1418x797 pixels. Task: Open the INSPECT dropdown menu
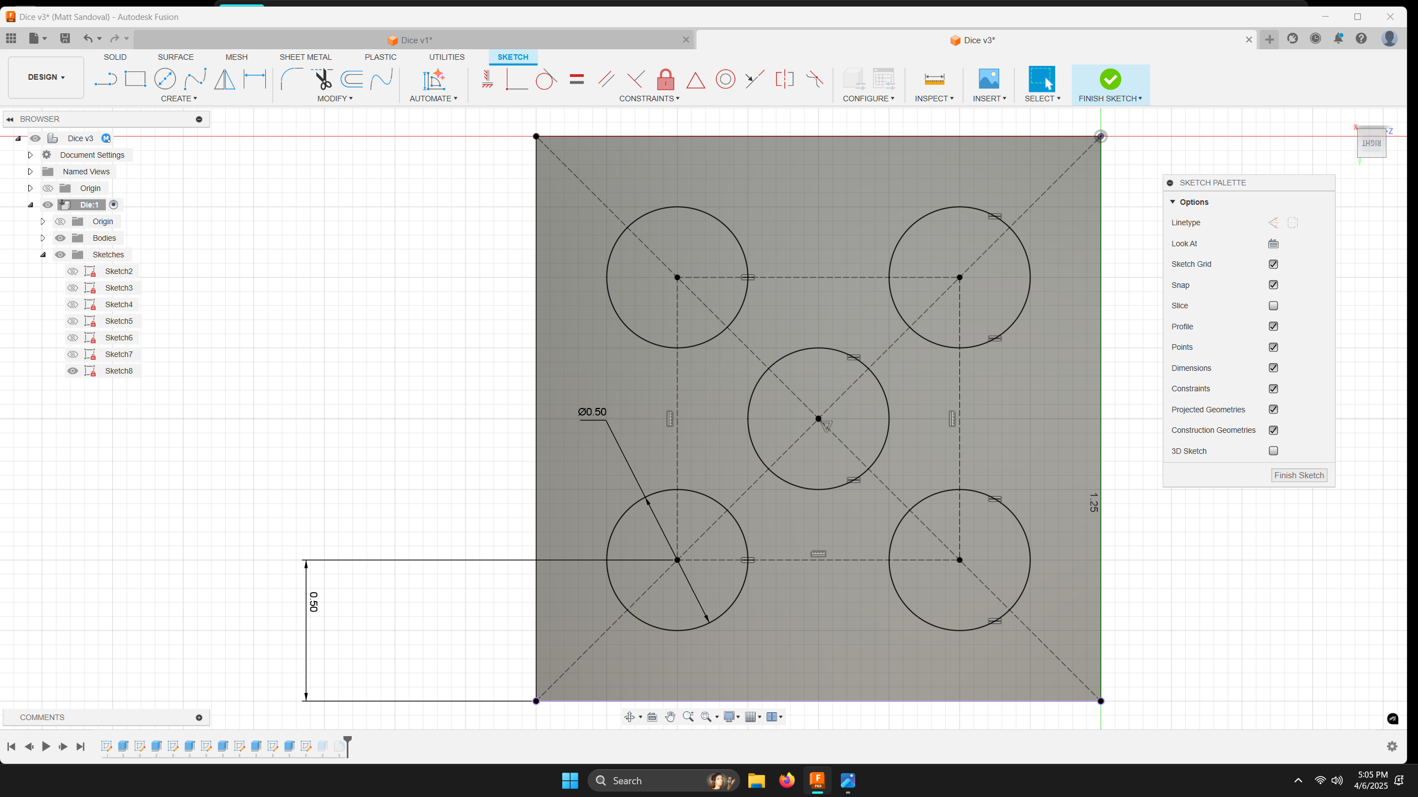[934, 99]
